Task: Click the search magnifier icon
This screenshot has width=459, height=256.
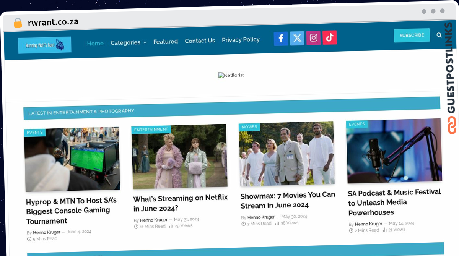Action: tap(439, 35)
